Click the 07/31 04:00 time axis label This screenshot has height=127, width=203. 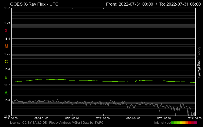(133, 118)
